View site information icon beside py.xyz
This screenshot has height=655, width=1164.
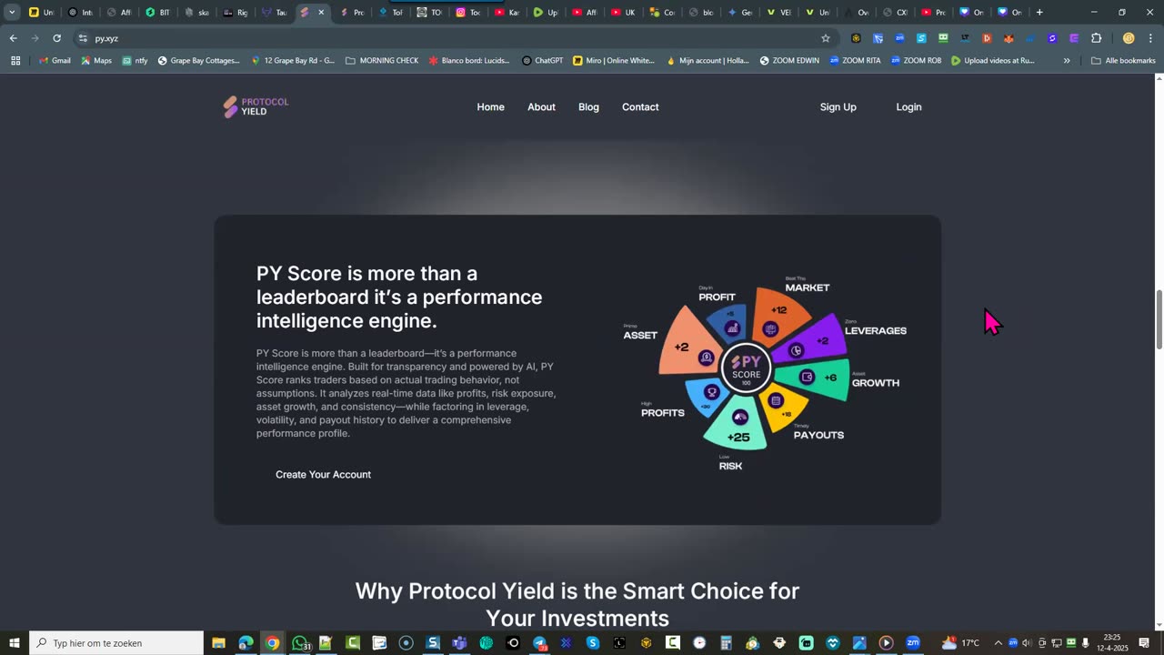point(83,38)
